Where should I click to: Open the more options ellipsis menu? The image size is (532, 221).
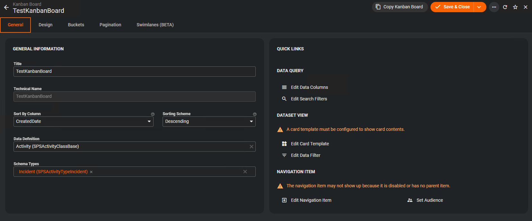tap(494, 7)
